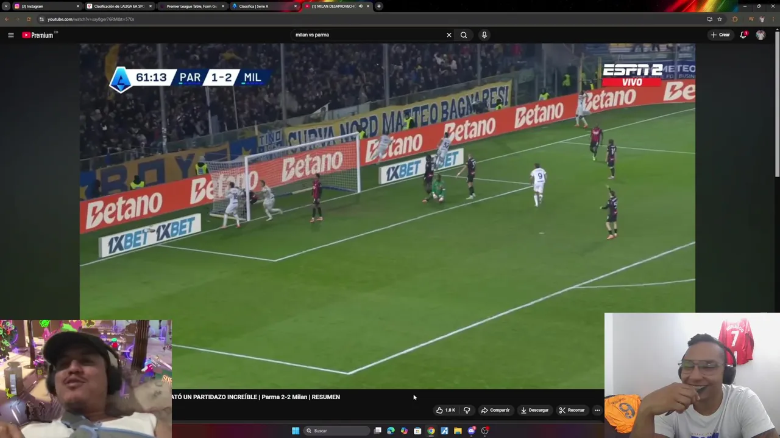
Task: Click the browser address bar URL
Action: coord(91,19)
